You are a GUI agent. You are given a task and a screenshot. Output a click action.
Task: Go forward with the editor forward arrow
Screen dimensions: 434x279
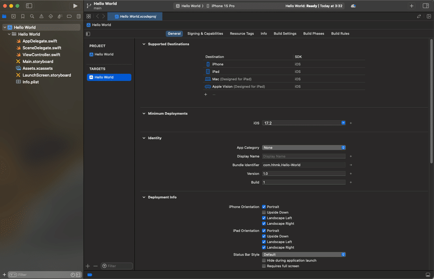tap(104, 16)
